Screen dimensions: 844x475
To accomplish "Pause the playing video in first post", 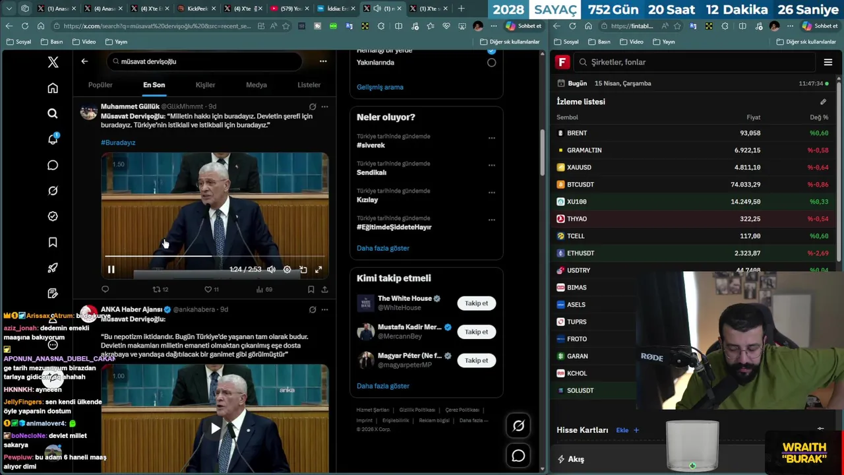I will [111, 269].
